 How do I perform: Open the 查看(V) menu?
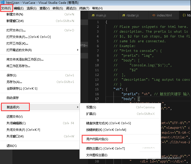(45, 8)
